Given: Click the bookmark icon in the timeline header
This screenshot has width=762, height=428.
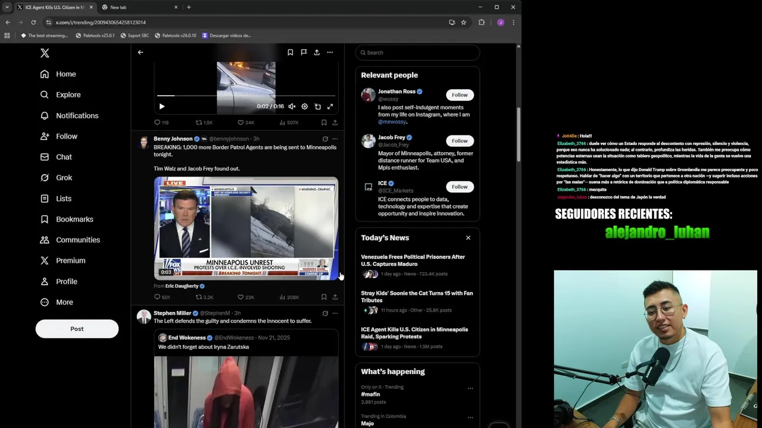Looking at the screenshot, I should (291, 52).
